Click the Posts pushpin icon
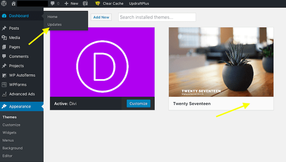The width and height of the screenshot is (286, 162). click(4, 28)
